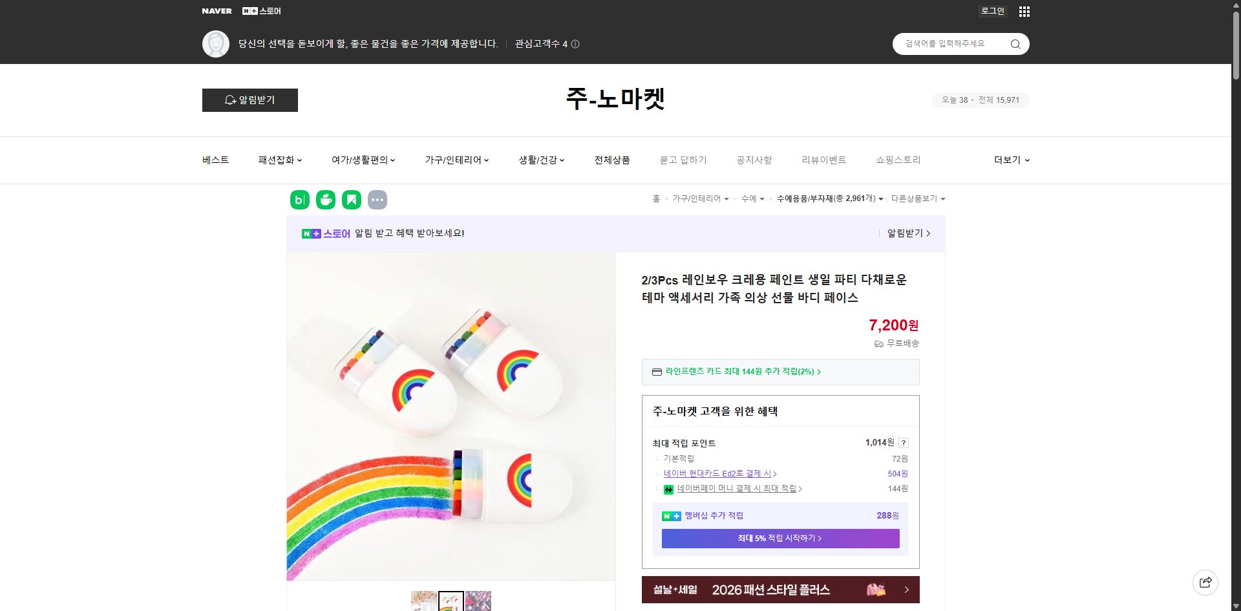Click the info icon next to 관심고객수 4
Screen dimensions: 1241x611
click(x=575, y=44)
